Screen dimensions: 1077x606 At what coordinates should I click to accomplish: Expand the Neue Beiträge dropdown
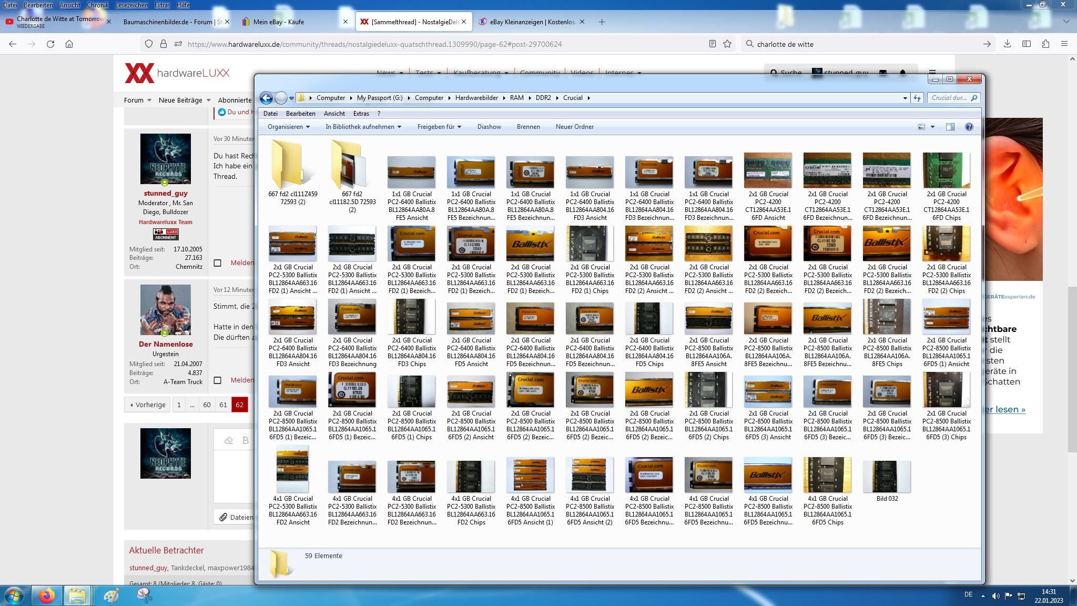click(208, 100)
